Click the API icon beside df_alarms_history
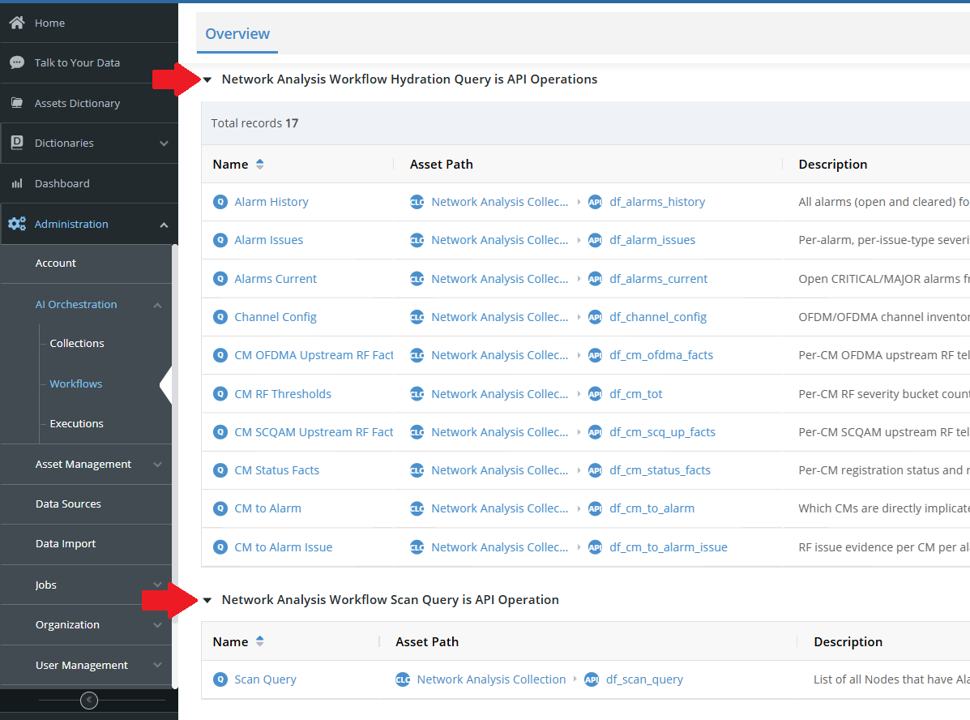 tap(595, 202)
